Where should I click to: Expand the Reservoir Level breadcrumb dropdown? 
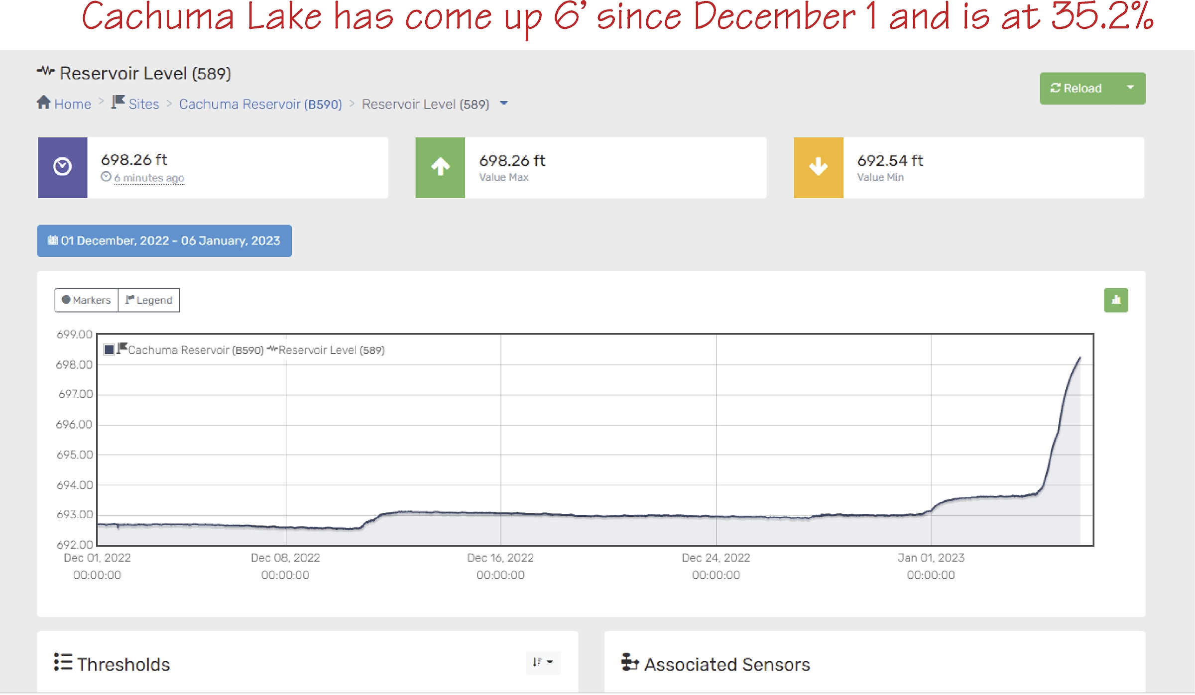504,104
